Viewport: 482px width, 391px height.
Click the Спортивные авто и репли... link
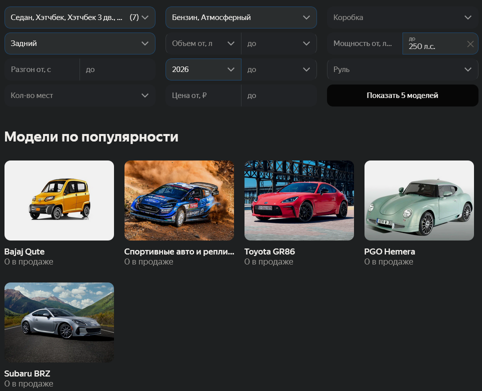tap(179, 252)
